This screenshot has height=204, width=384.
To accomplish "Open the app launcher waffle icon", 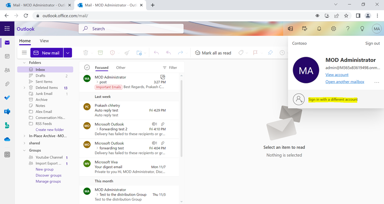I will [x=7, y=29].
